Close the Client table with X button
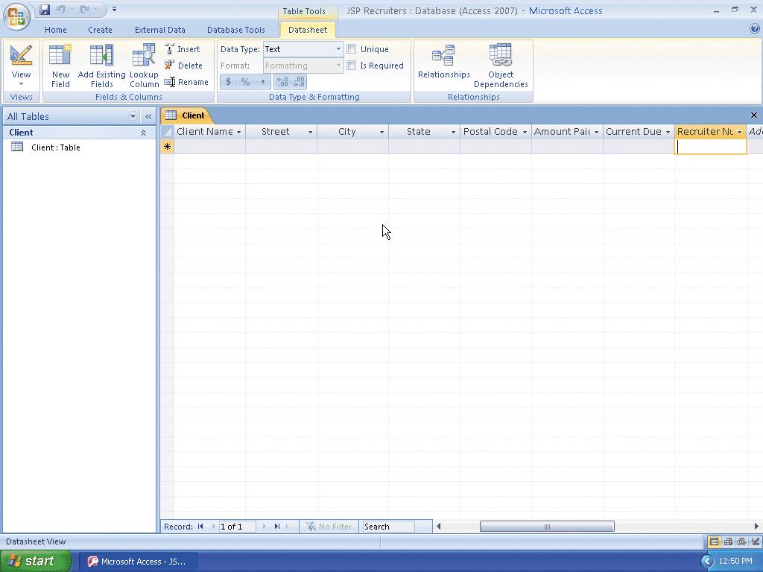763x572 pixels. 754,115
